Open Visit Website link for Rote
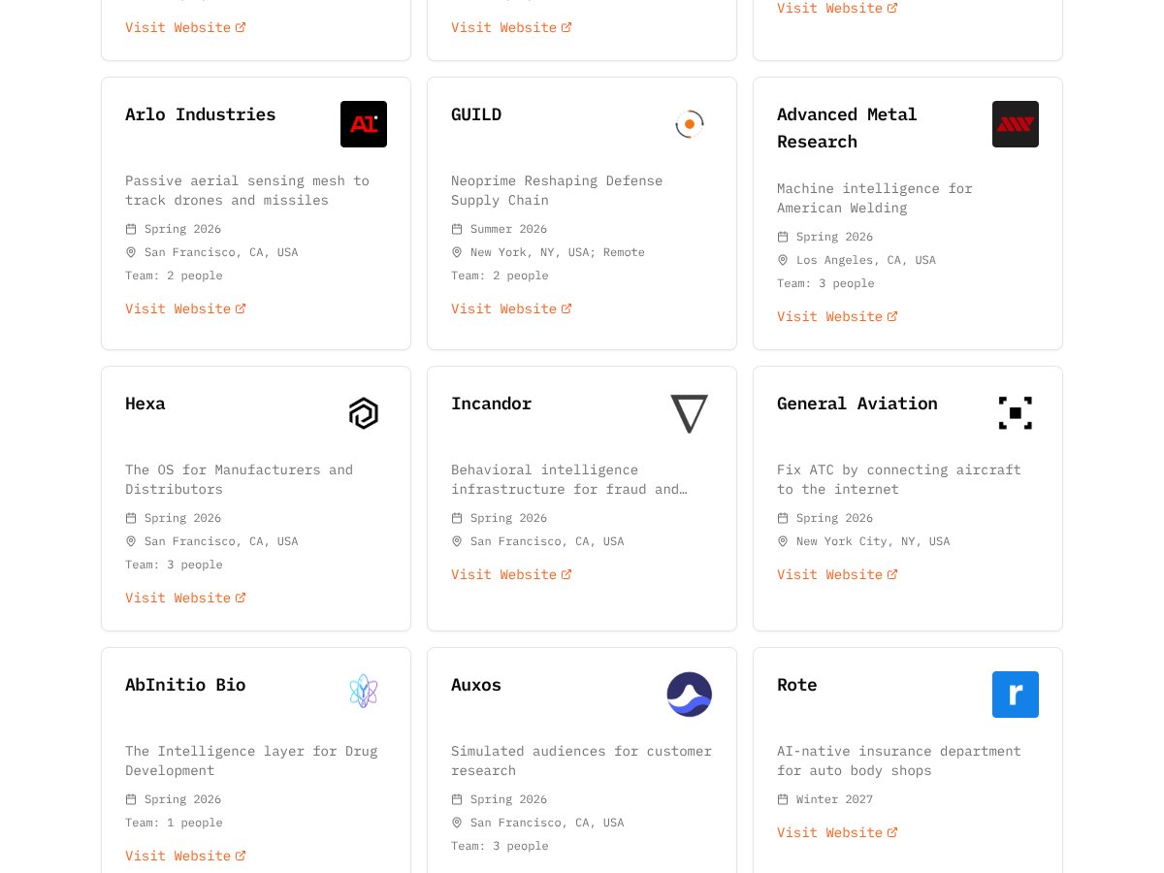This screenshot has width=1164, height=873. click(x=837, y=832)
